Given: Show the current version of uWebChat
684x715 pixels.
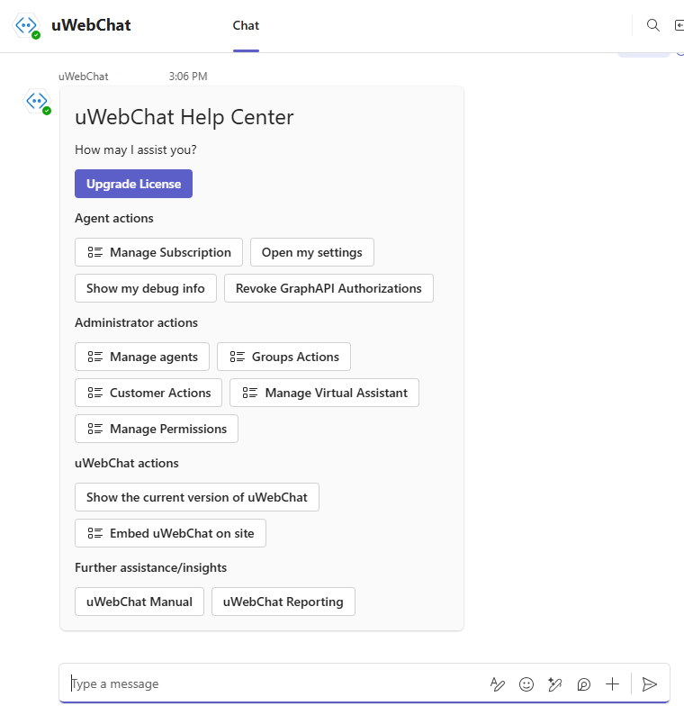Looking at the screenshot, I should click(x=197, y=497).
